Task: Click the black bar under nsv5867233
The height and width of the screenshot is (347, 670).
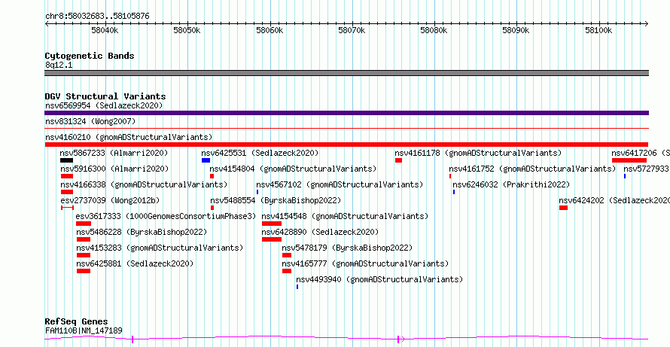Action: pyautogui.click(x=67, y=160)
